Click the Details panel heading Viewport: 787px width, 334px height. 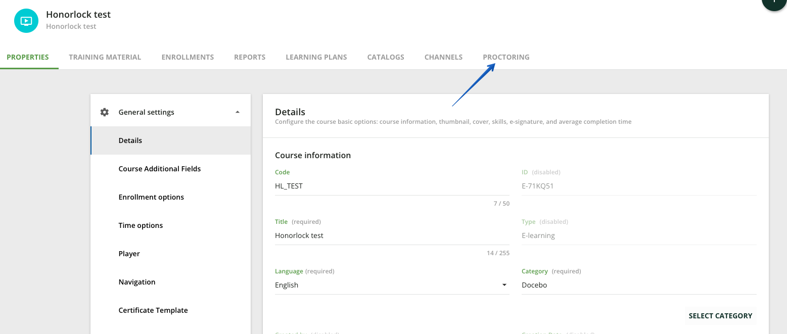[x=290, y=112]
